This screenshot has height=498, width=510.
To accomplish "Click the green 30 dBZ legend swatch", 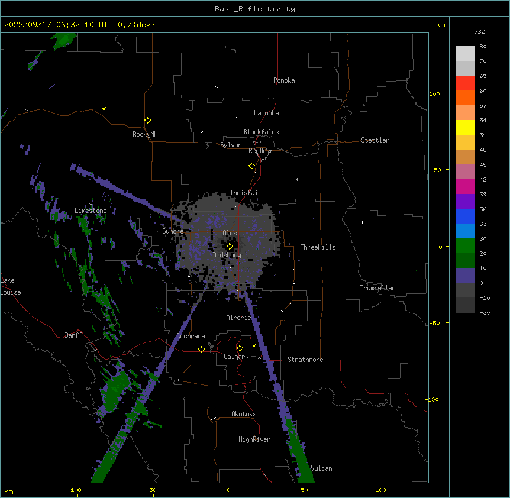I will pyautogui.click(x=465, y=246).
